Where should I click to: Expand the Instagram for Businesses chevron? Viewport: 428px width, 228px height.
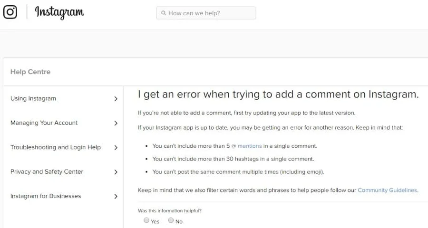pos(116,196)
